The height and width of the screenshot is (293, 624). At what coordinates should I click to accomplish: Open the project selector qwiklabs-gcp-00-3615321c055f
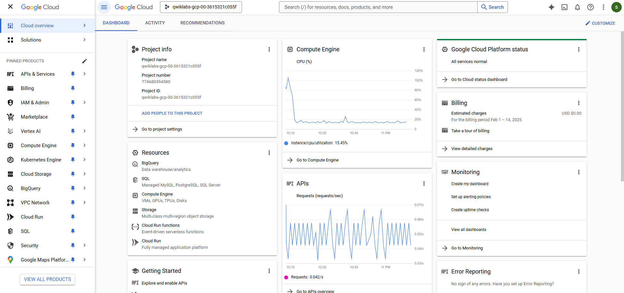click(201, 7)
